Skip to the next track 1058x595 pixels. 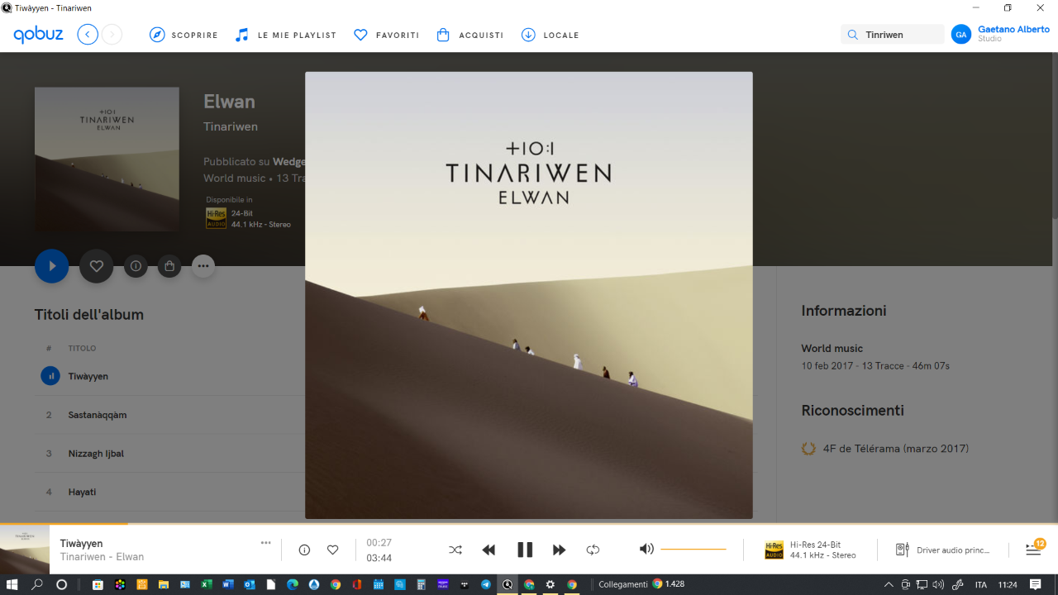pyautogui.click(x=560, y=550)
